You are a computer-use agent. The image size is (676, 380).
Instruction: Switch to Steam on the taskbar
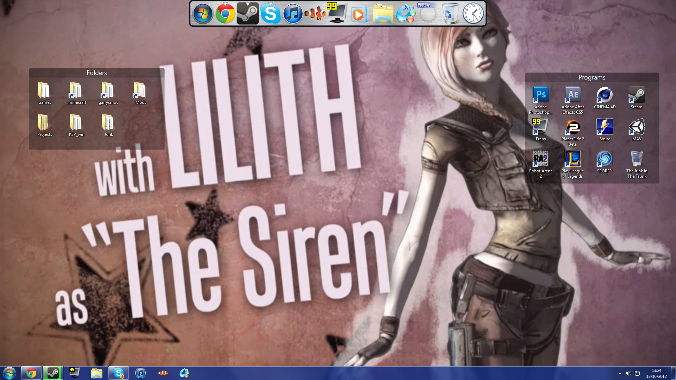pyautogui.click(x=53, y=373)
